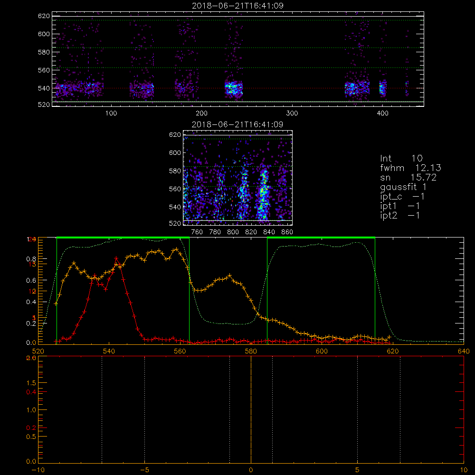Click the red curve's peak near 542
The width and height of the screenshot is (475, 475).
116,258
